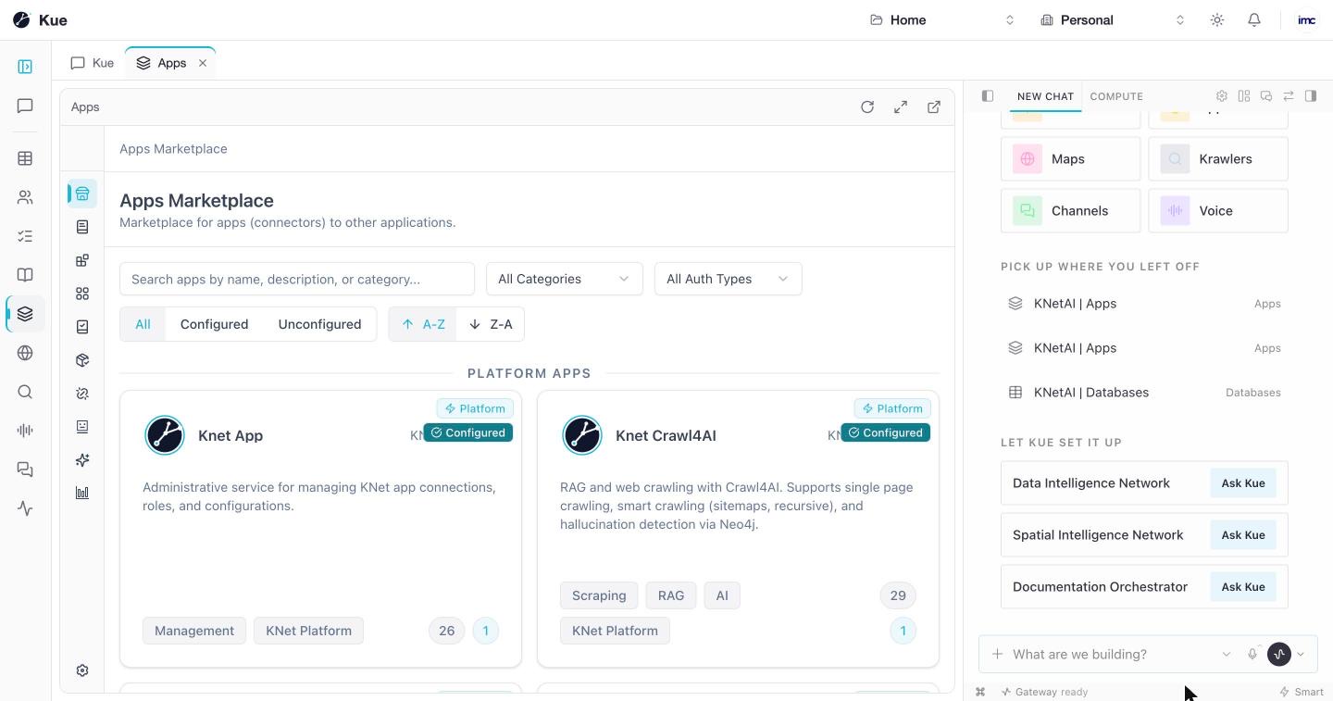Open chat settings gear in chat panel header
The height and width of the screenshot is (701, 1333).
coord(1222,95)
